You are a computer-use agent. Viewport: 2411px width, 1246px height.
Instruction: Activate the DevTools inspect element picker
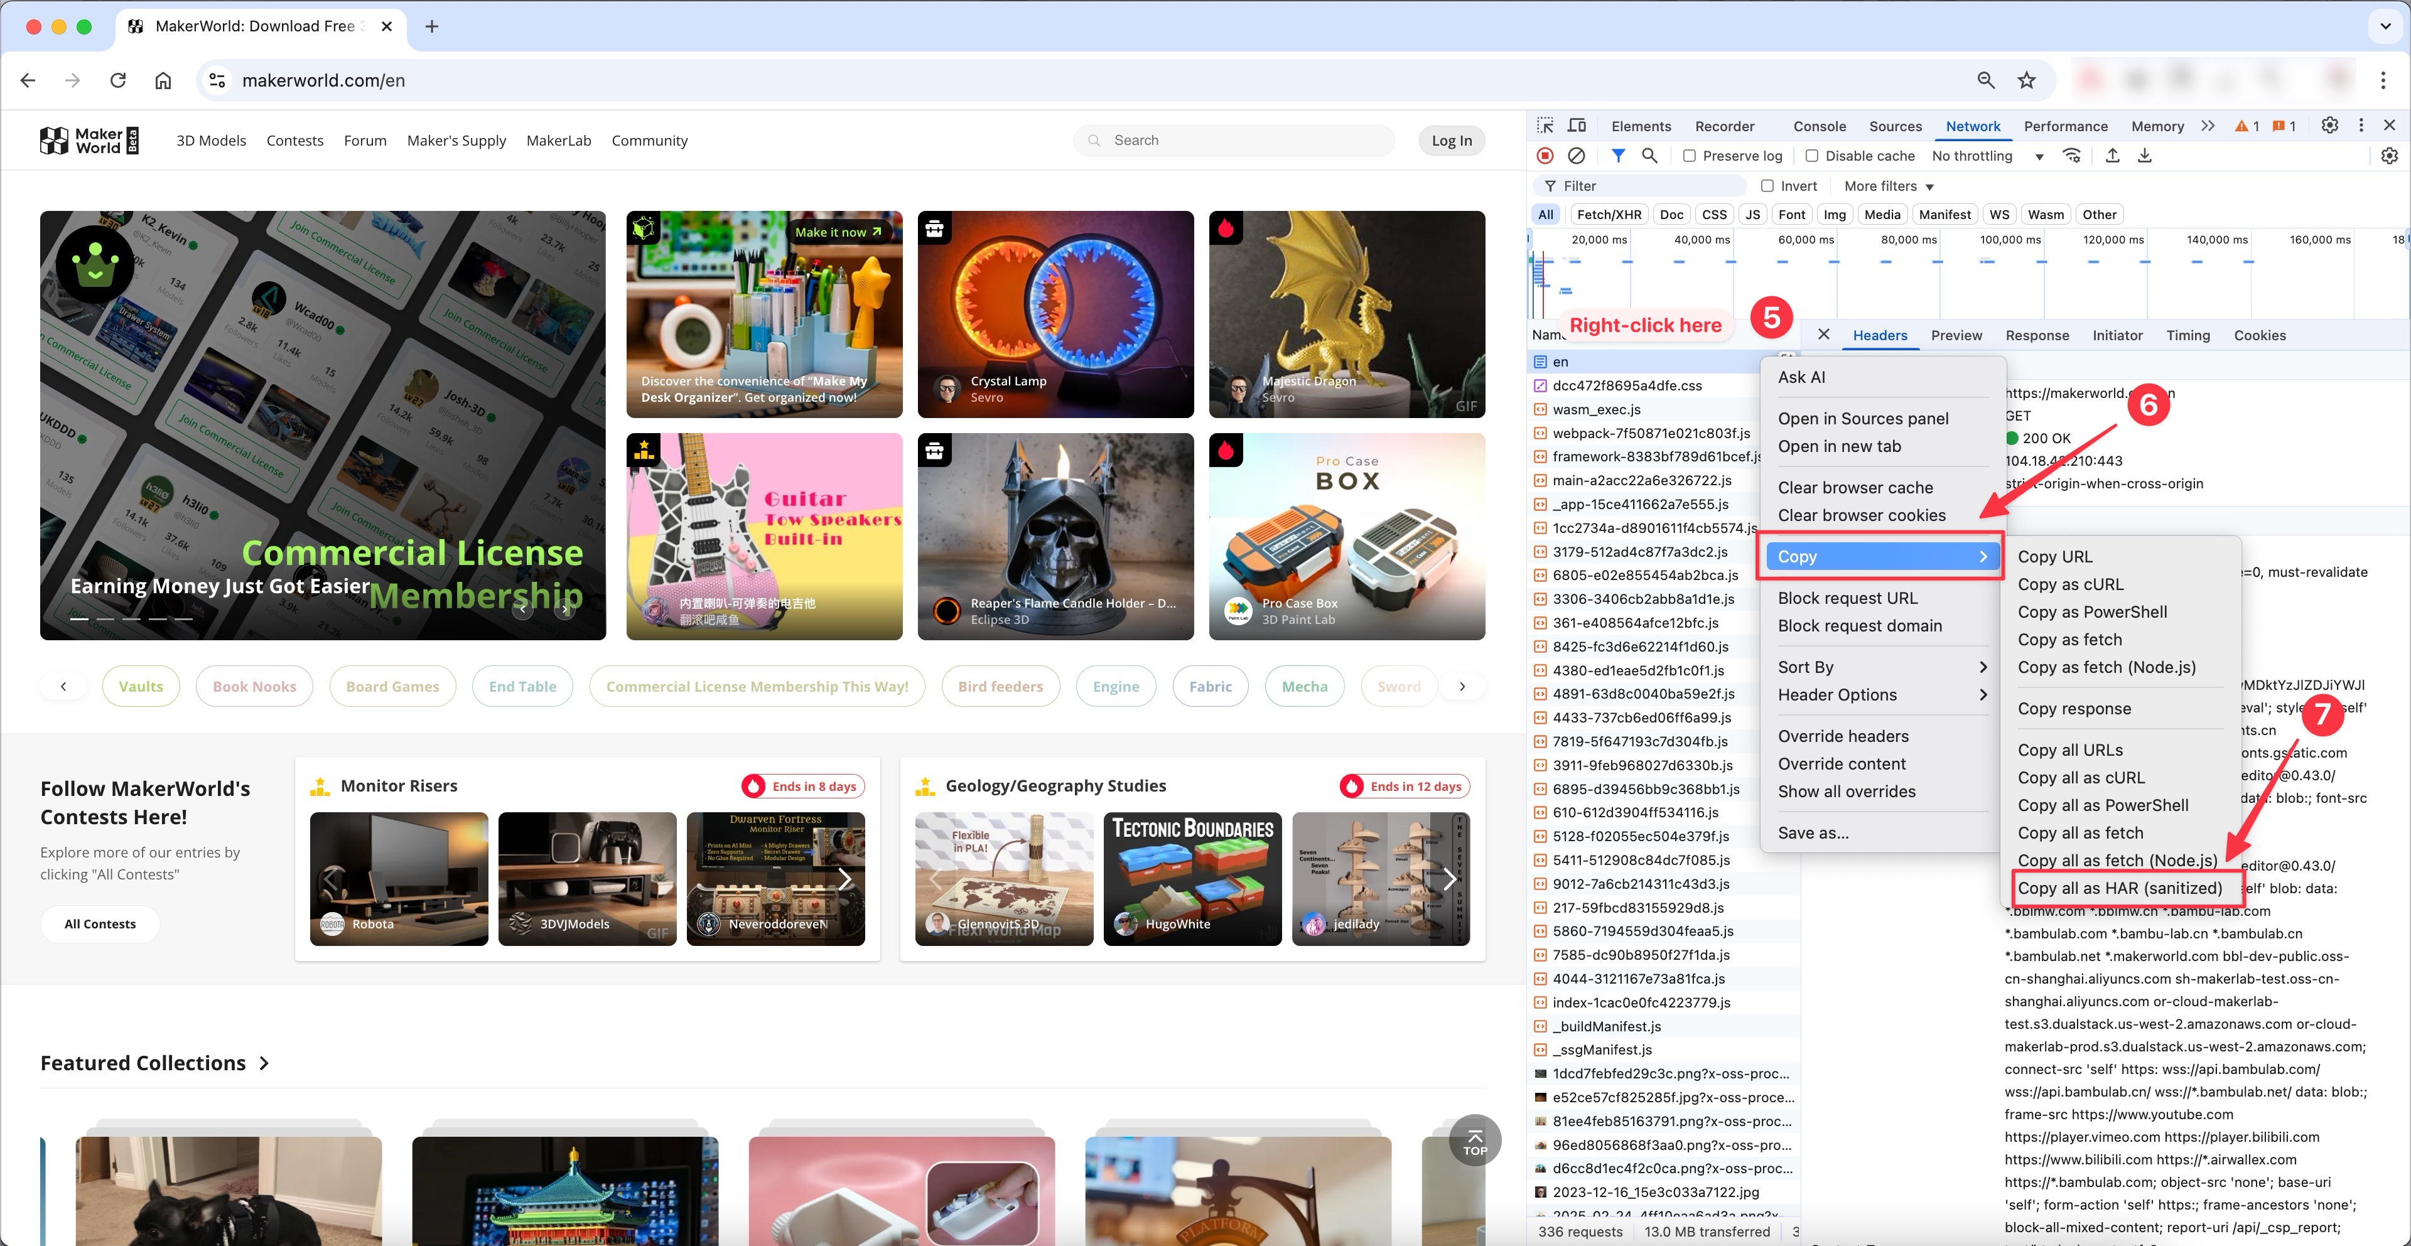click(x=1545, y=126)
